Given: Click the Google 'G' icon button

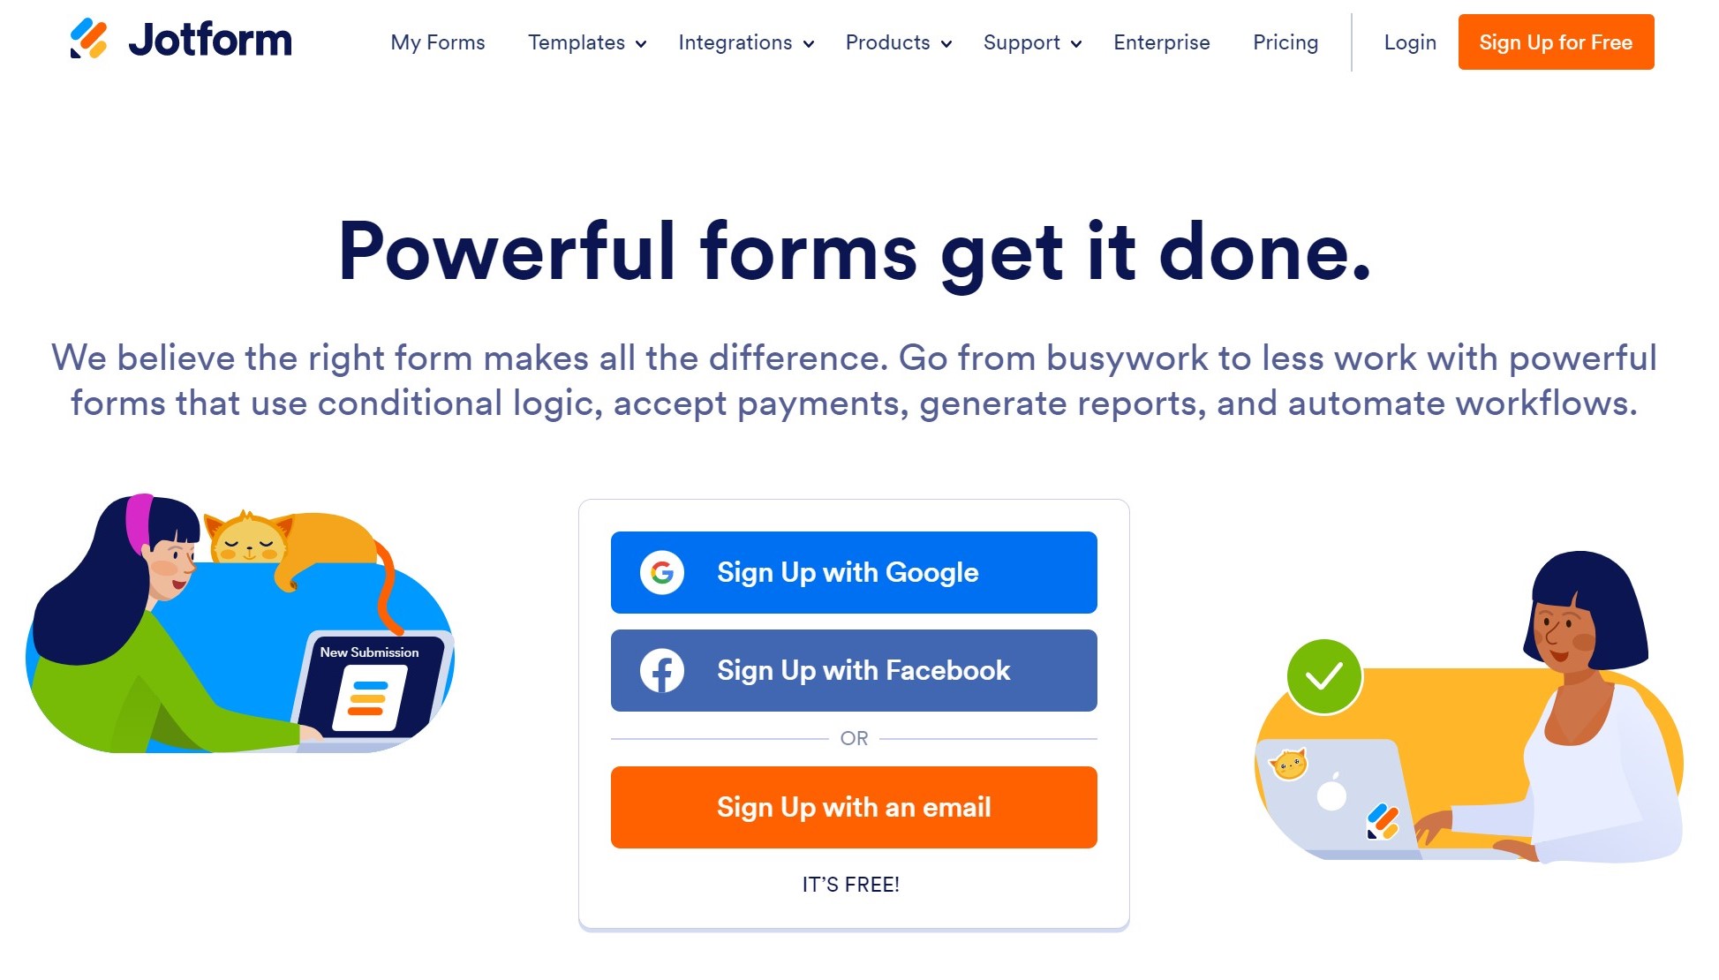Looking at the screenshot, I should [x=661, y=573].
